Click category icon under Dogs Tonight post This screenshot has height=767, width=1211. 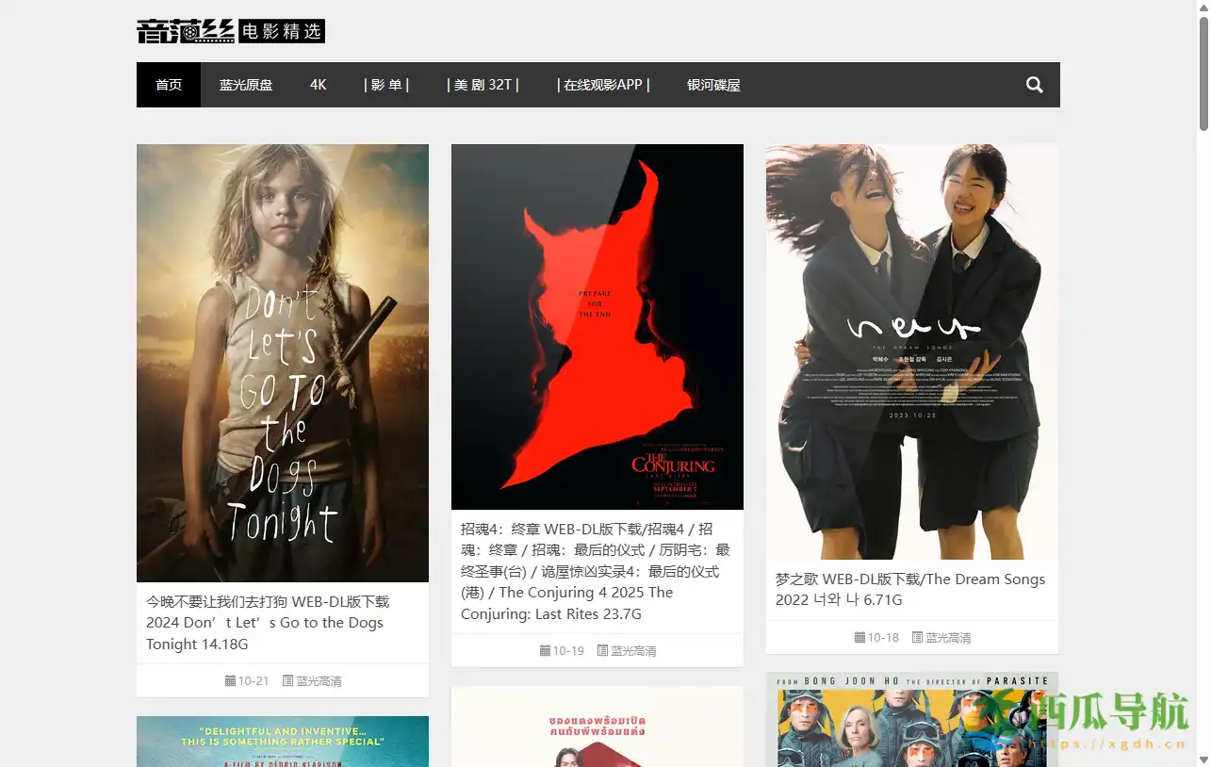(288, 680)
